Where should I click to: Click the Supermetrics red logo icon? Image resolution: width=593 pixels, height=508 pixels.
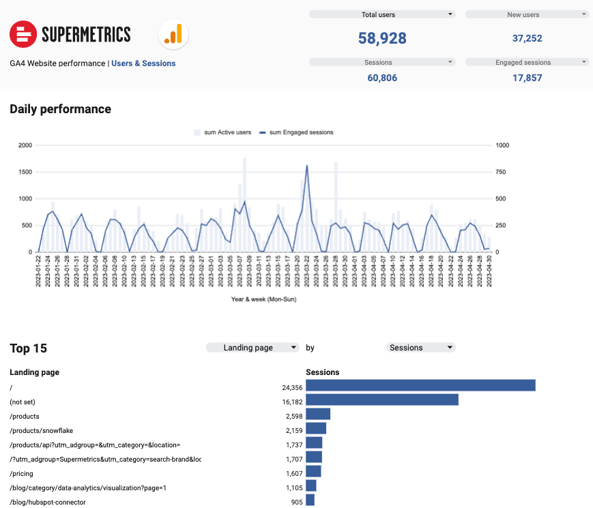click(23, 34)
